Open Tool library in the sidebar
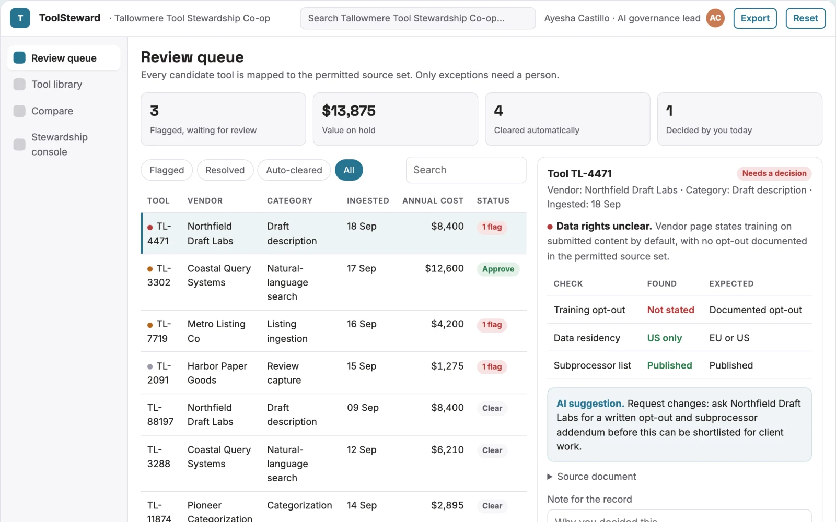The image size is (836, 522). pyautogui.click(x=64, y=85)
